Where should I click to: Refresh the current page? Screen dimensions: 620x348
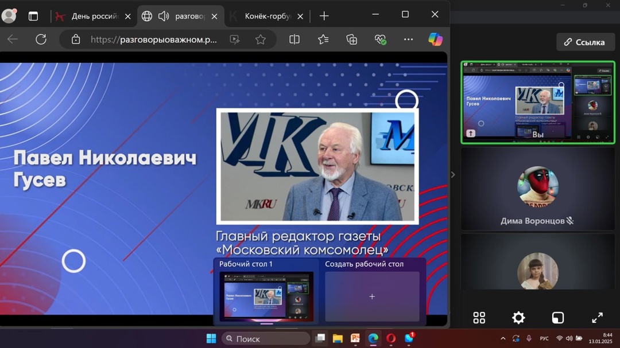[x=41, y=39]
